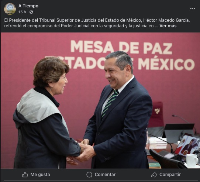Click the public globe audience icon

(x=31, y=12)
